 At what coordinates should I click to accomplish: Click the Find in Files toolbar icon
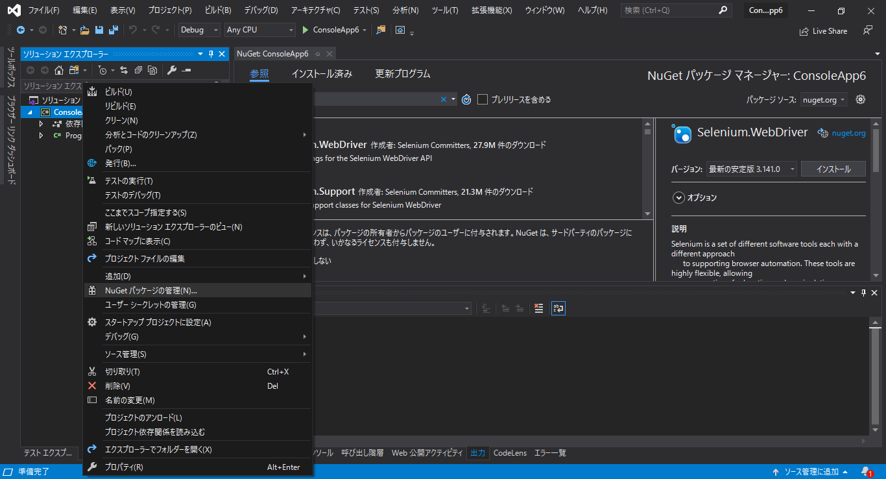point(381,30)
